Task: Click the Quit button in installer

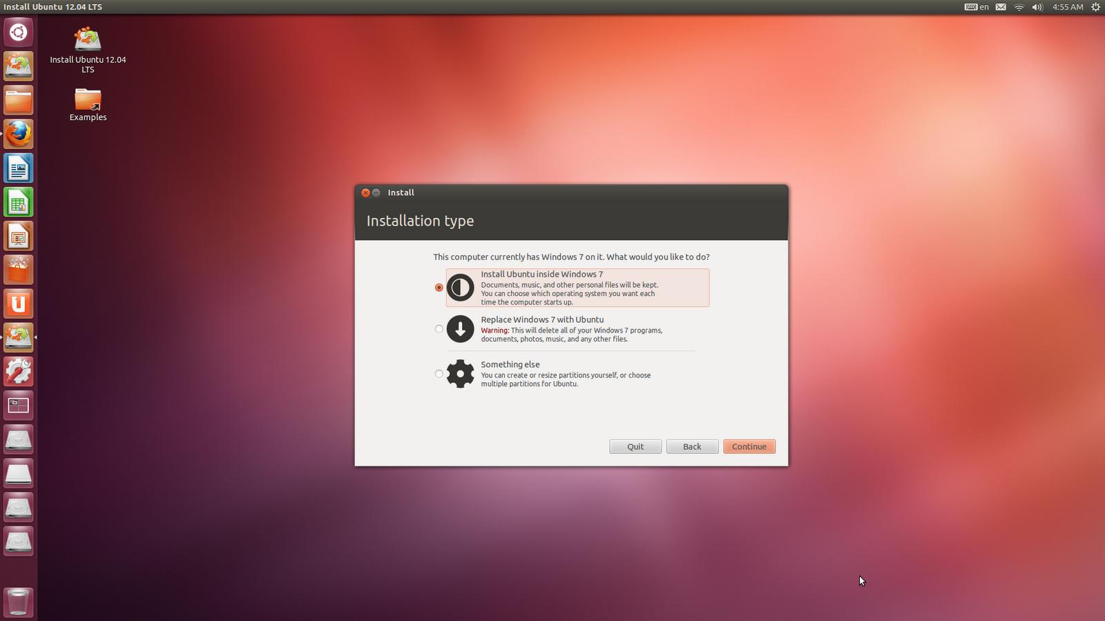Action: tap(635, 446)
